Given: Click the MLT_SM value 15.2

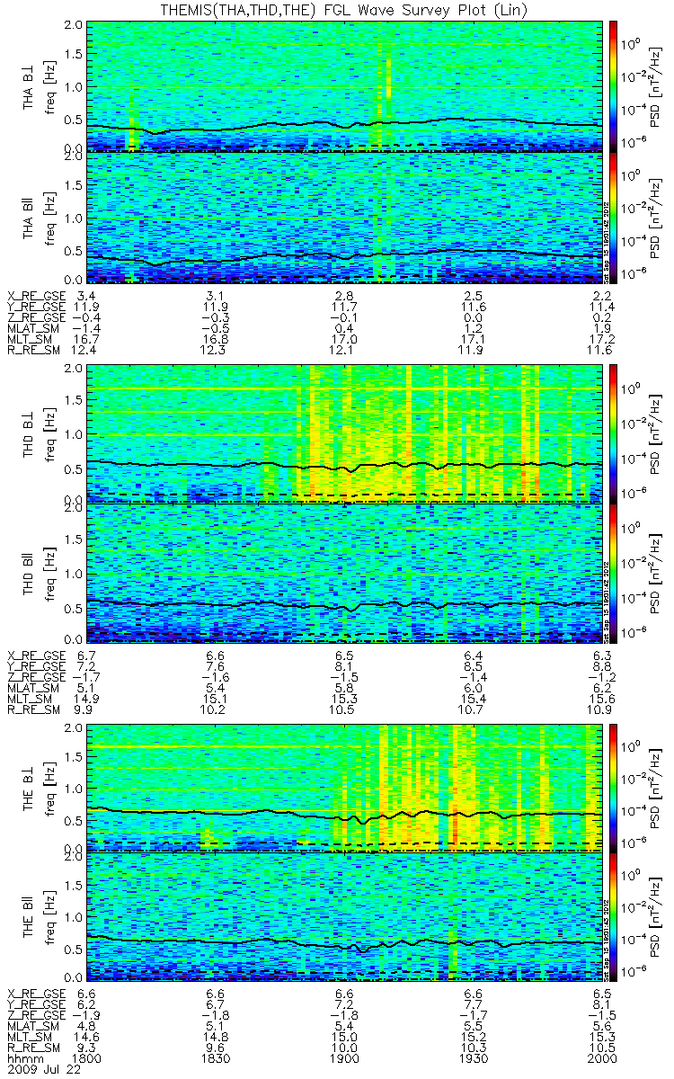Looking at the screenshot, I should click(473, 1037).
